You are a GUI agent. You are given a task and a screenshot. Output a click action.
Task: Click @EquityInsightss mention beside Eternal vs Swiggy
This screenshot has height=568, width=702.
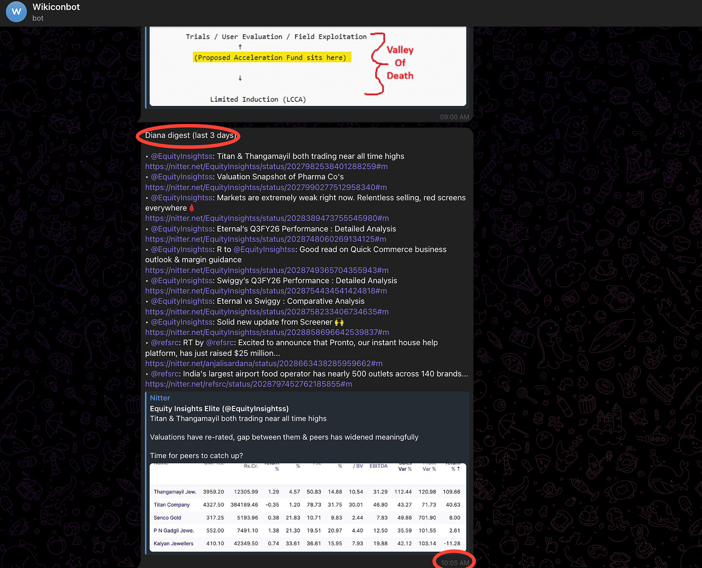click(x=182, y=301)
